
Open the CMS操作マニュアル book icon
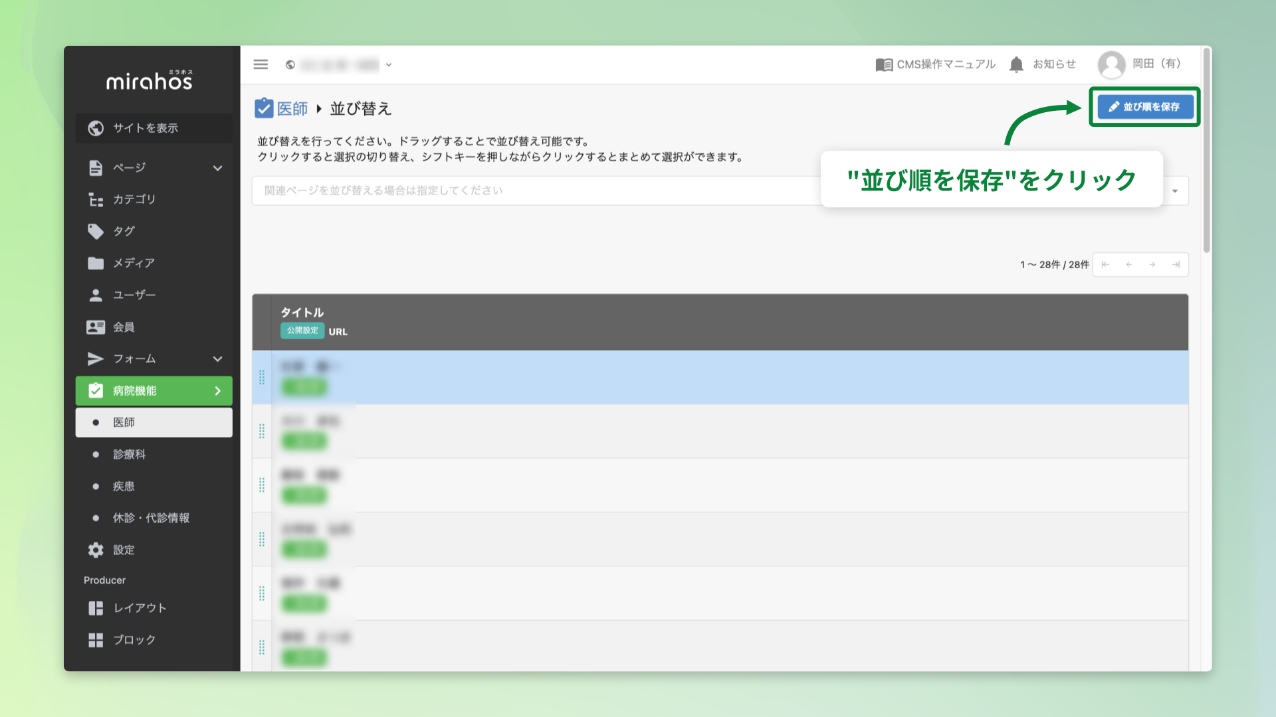coord(884,64)
